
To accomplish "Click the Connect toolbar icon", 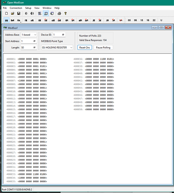I will click(26, 14).
